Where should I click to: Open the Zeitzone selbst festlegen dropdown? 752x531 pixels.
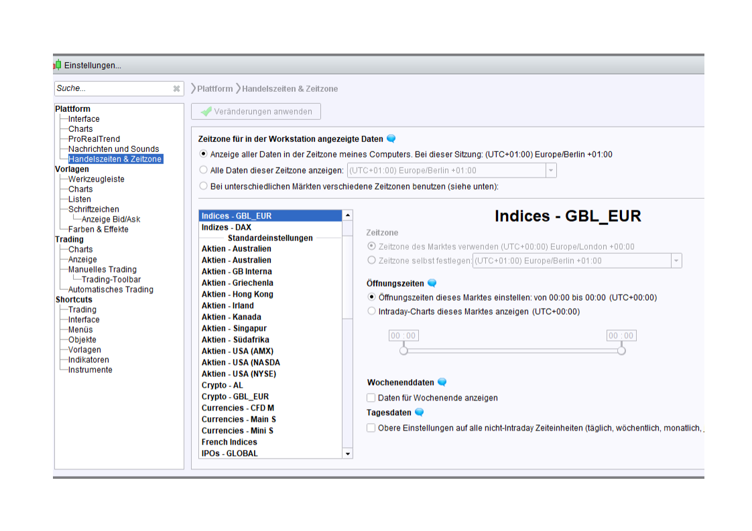click(x=676, y=260)
